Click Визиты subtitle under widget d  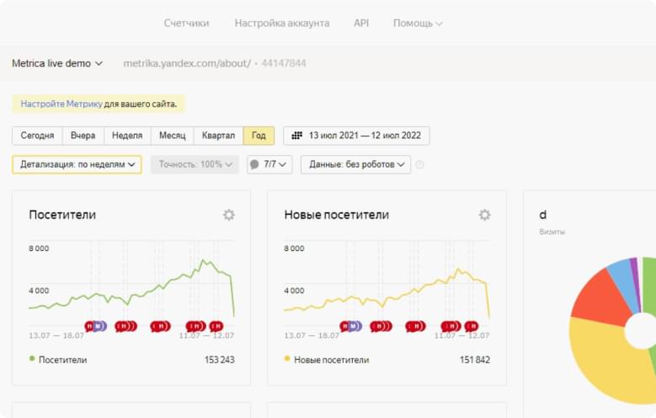coord(552,232)
